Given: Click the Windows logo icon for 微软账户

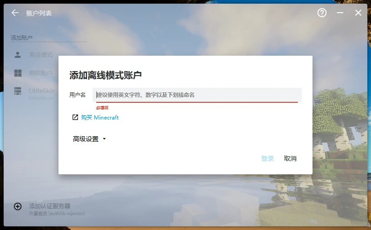Looking at the screenshot, I should pyautogui.click(x=18, y=73).
